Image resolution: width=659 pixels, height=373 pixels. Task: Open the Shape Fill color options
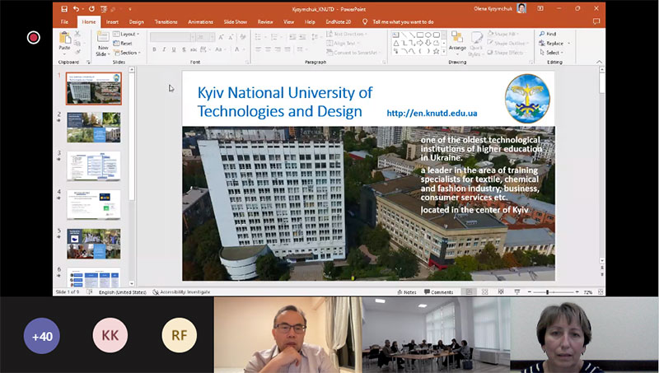coord(503,34)
